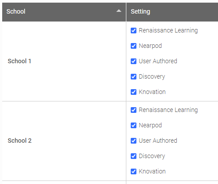
Task: Click Renaissance Learning label in School 1
Action: (168, 30)
